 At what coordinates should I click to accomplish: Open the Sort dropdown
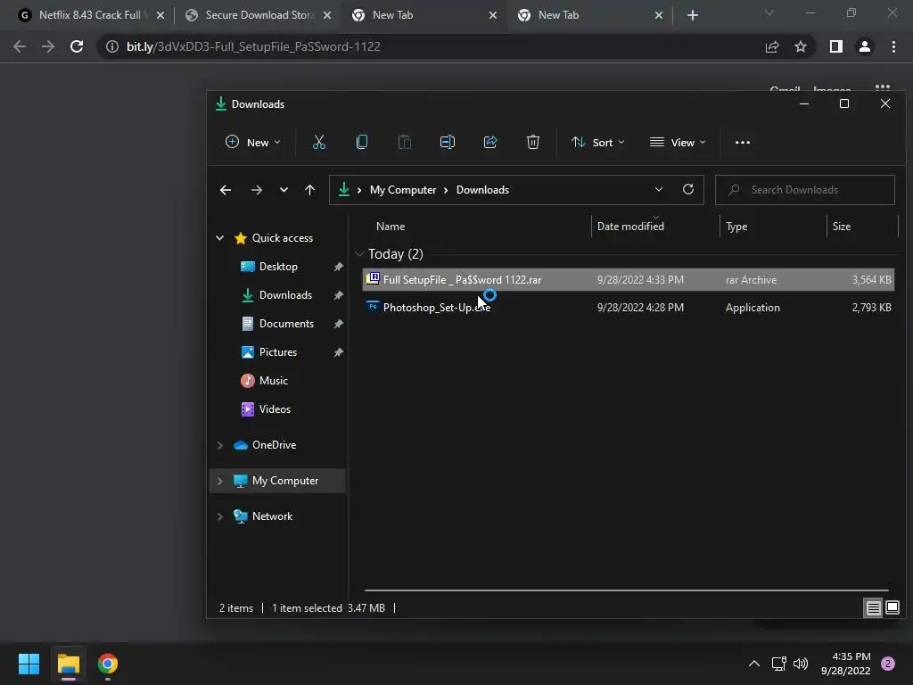598,142
